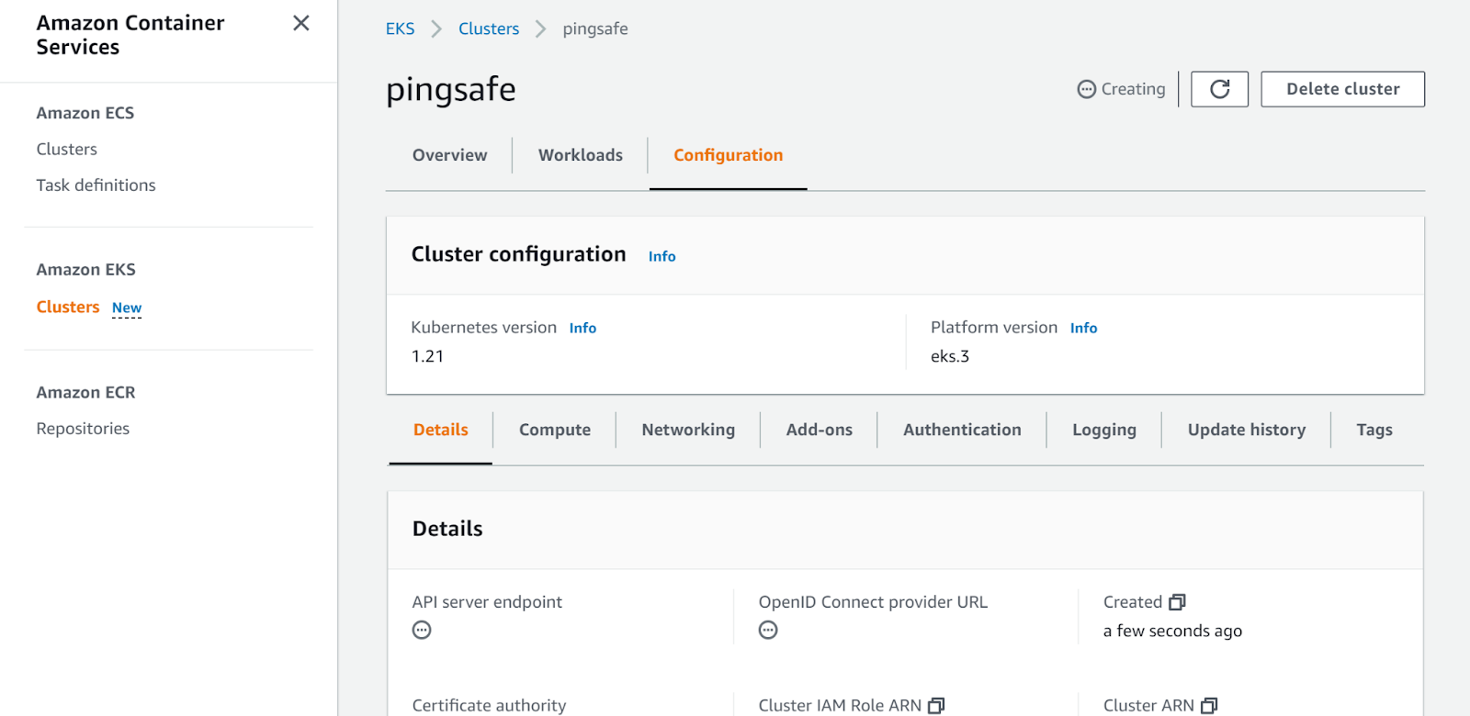
Task: Copy the Cluster ARN value
Action: click(x=1209, y=705)
